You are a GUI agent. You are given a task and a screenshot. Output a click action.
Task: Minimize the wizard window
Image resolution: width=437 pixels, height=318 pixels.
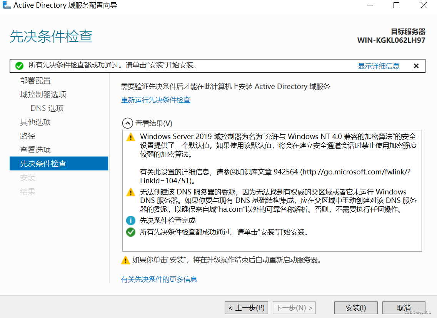(370, 5)
